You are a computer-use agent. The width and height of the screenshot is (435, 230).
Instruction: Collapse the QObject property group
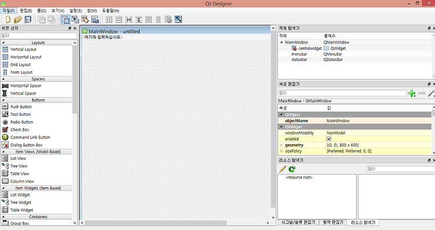(281, 115)
